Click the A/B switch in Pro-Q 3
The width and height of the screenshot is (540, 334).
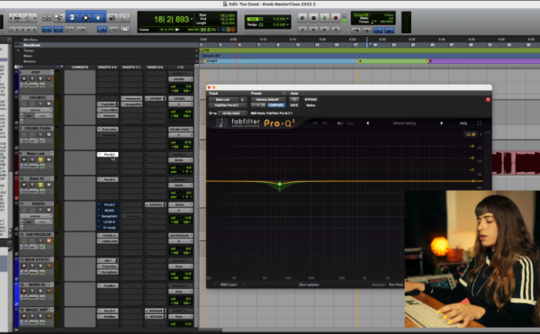click(x=339, y=123)
